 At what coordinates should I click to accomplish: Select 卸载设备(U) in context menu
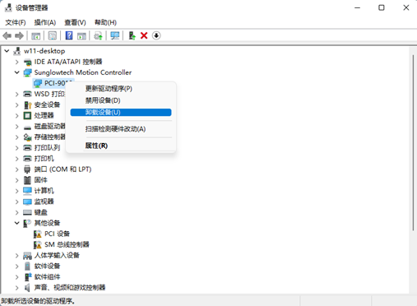click(121, 113)
